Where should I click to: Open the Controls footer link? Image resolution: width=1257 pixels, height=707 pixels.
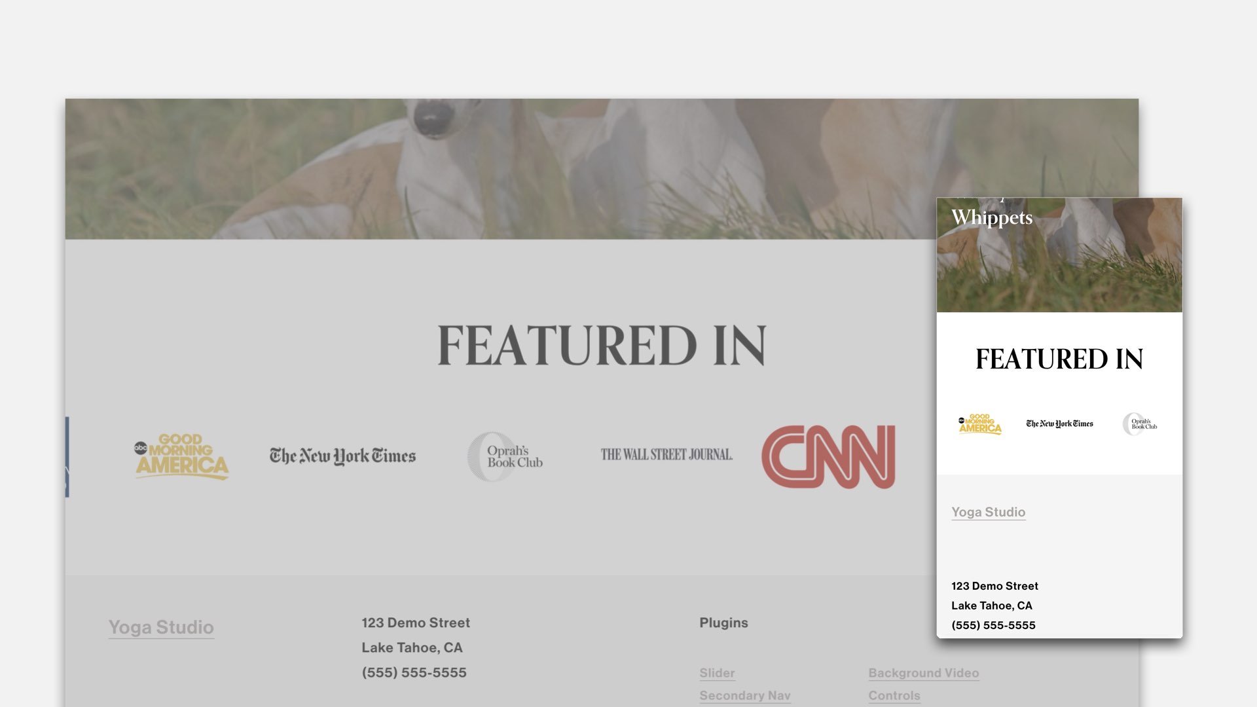894,695
